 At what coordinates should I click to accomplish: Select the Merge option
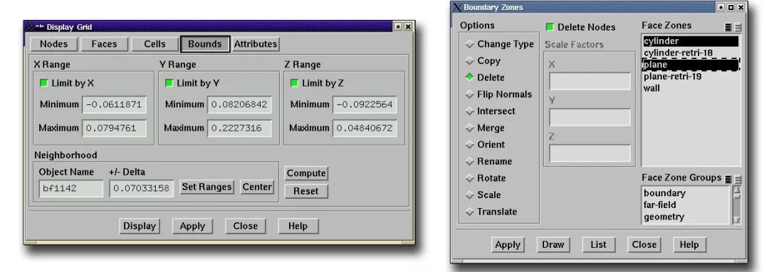[485, 128]
